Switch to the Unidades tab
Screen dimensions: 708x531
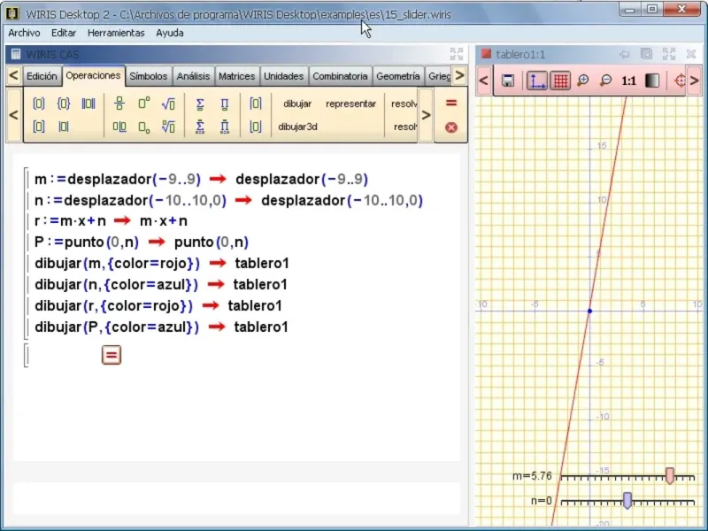click(x=283, y=76)
